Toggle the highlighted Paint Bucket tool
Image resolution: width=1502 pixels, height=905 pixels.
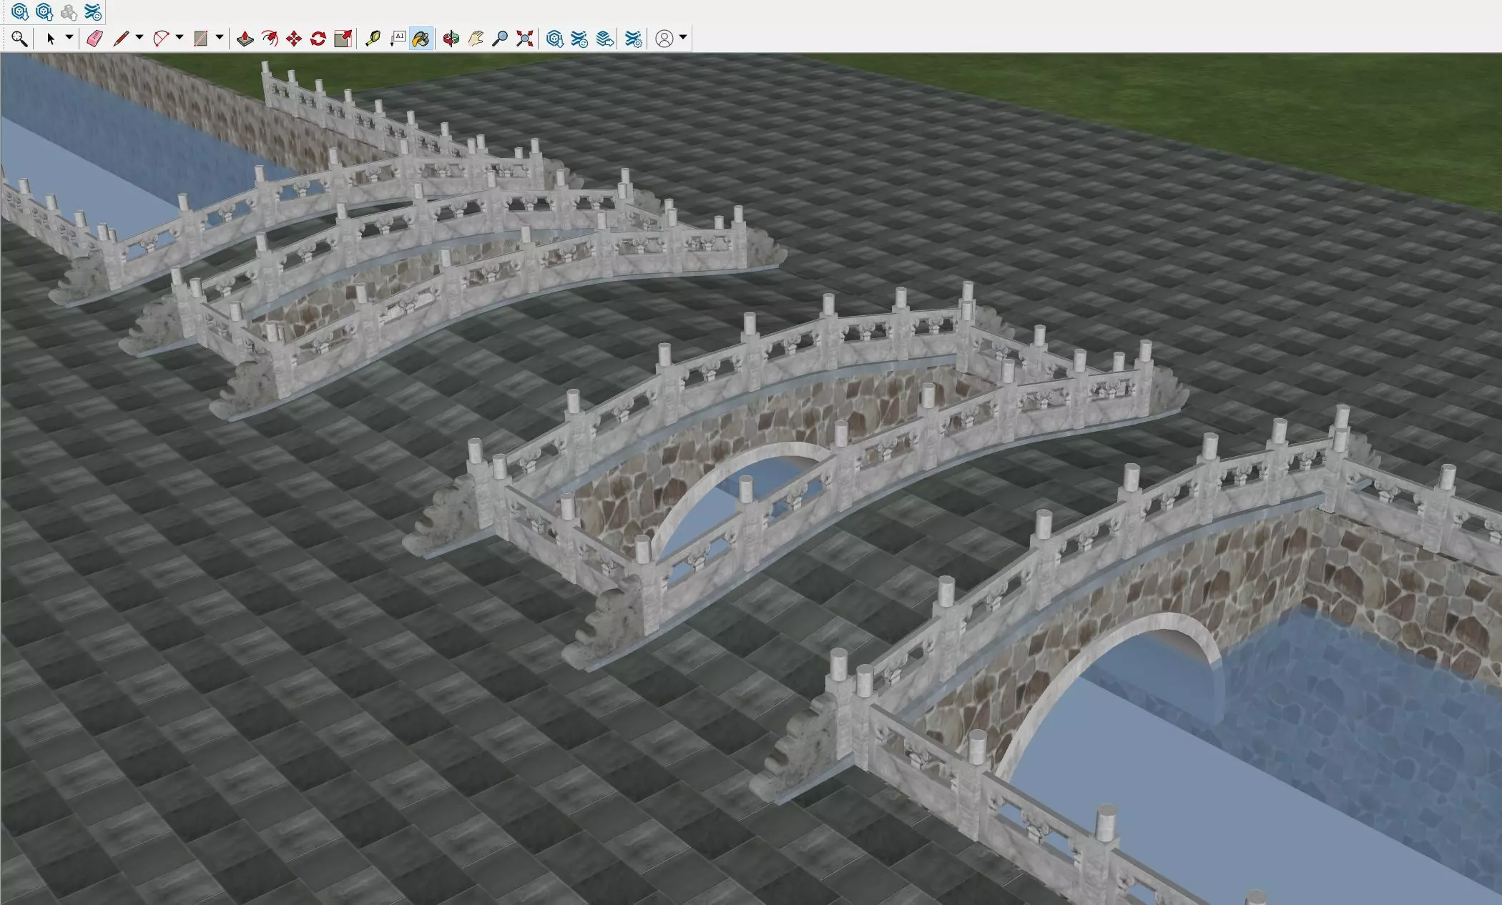pyautogui.click(x=421, y=39)
